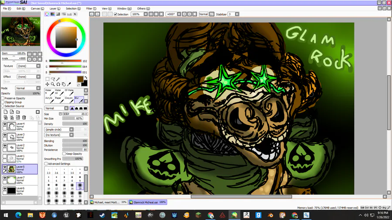
Task: Tick the Keep Opacity checkbox
Action: tap(64, 153)
